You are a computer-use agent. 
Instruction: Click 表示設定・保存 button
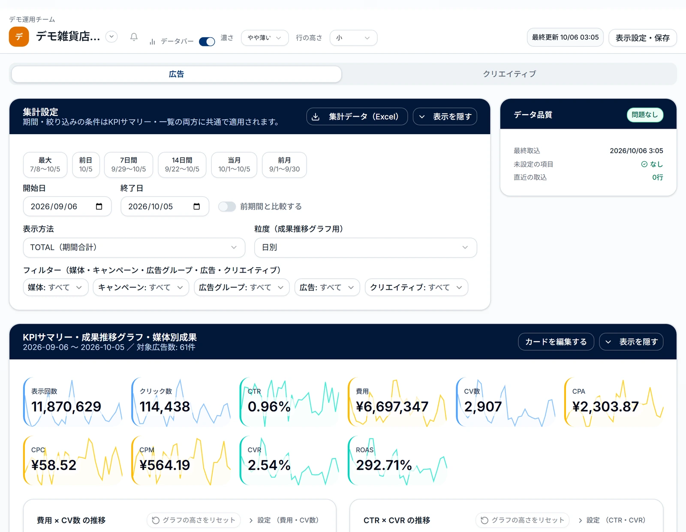coord(642,38)
